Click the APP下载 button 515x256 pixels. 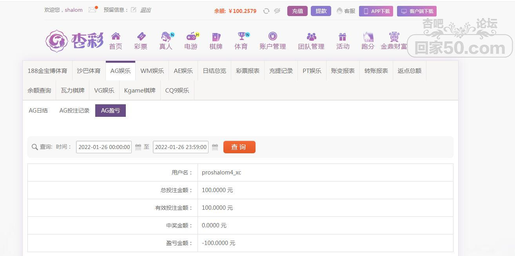coord(376,11)
